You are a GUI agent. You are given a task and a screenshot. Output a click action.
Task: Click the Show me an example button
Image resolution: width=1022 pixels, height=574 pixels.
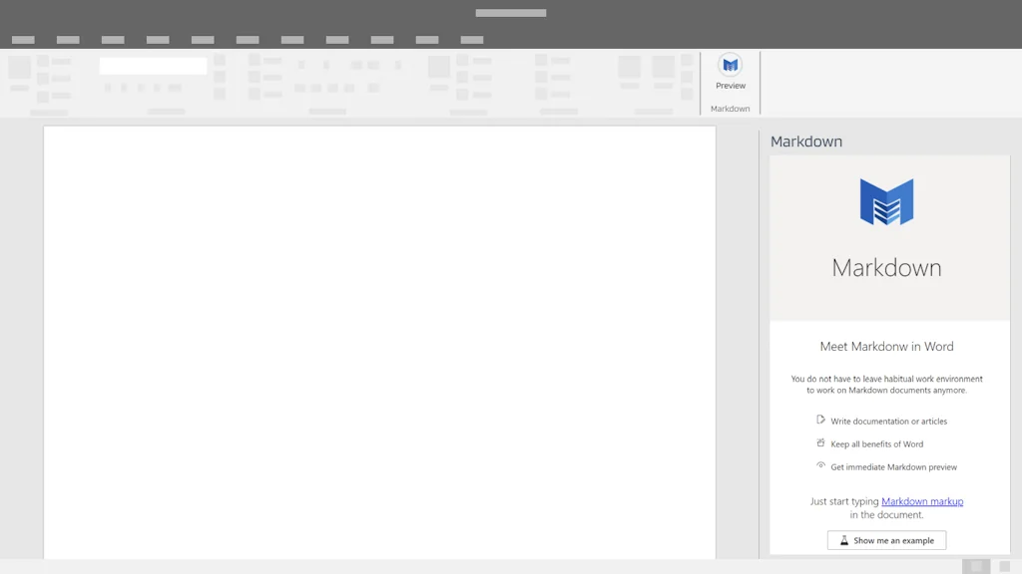click(x=886, y=539)
